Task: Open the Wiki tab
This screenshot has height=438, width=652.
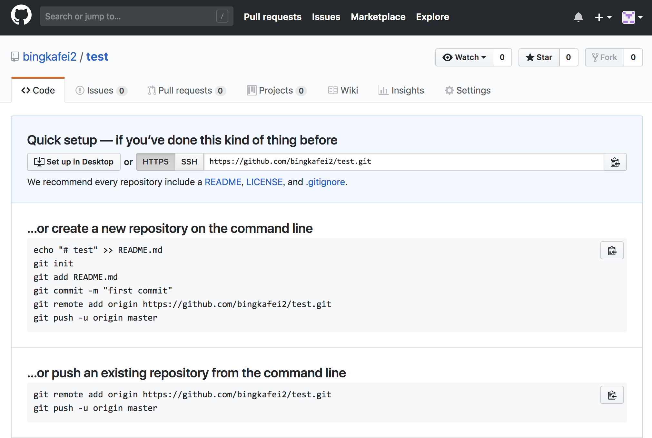Action: (343, 90)
